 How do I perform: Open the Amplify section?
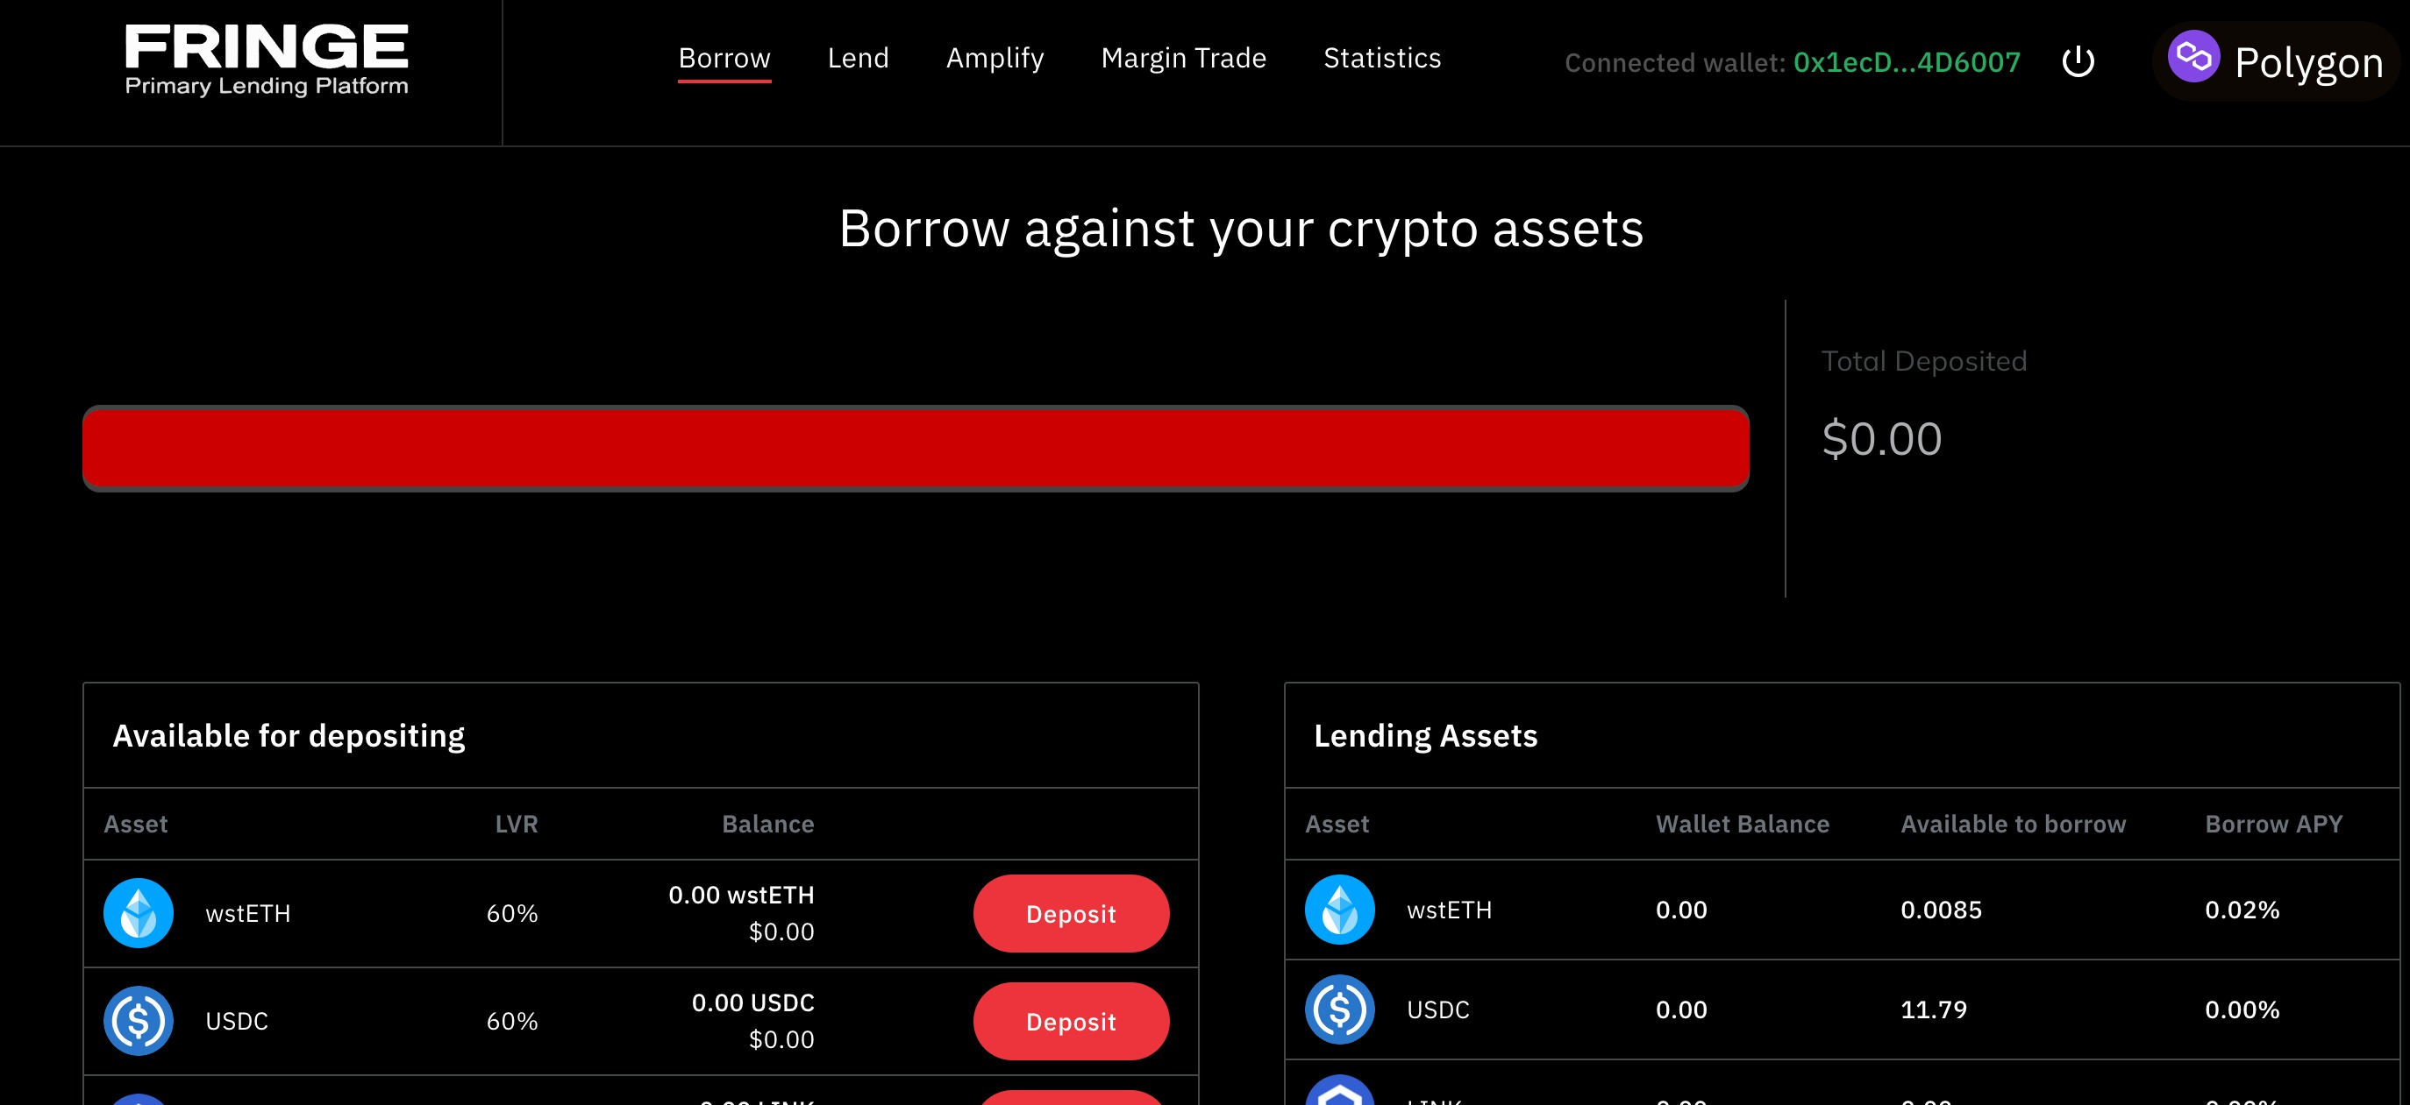(996, 59)
